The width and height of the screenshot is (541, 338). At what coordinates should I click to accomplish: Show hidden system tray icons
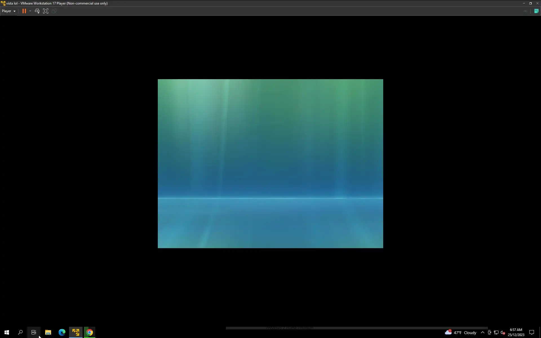tap(482, 333)
